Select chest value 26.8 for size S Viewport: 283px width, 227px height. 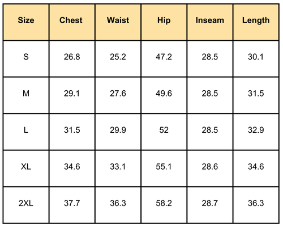pyautogui.click(x=72, y=57)
